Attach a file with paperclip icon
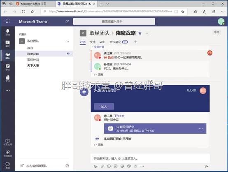 point(102,166)
